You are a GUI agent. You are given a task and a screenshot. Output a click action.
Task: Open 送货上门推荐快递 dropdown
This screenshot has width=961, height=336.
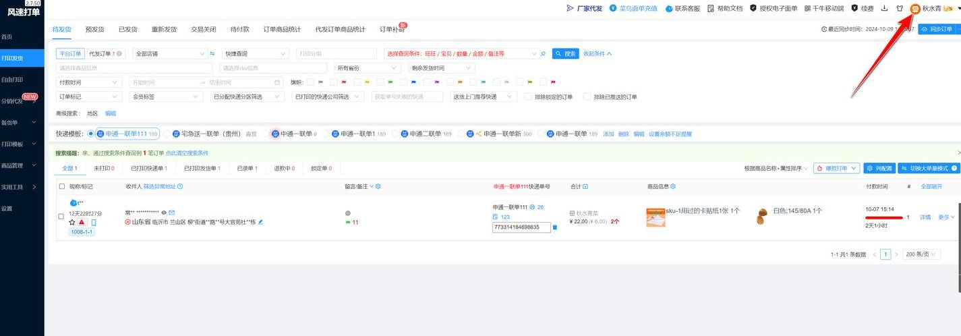[484, 96]
